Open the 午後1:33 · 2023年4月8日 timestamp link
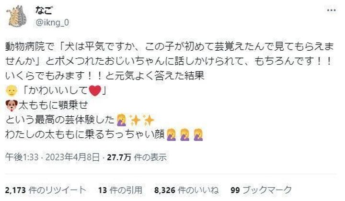Viewport: 345px width, 201px height. pos(52,157)
